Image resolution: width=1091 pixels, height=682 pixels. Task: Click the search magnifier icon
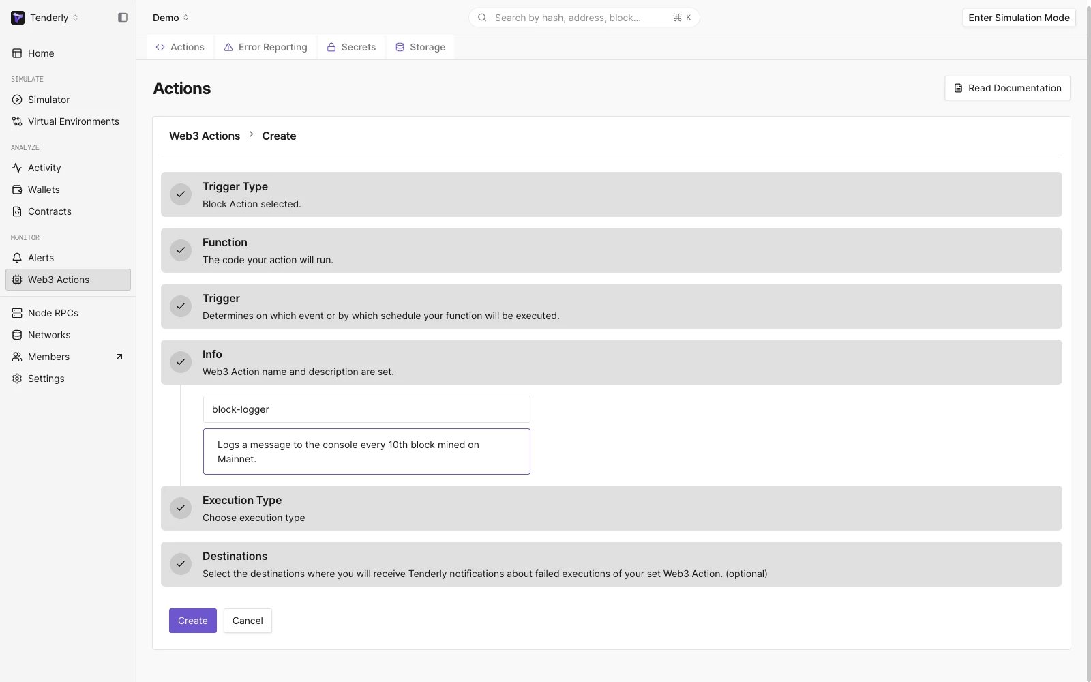coord(482,18)
